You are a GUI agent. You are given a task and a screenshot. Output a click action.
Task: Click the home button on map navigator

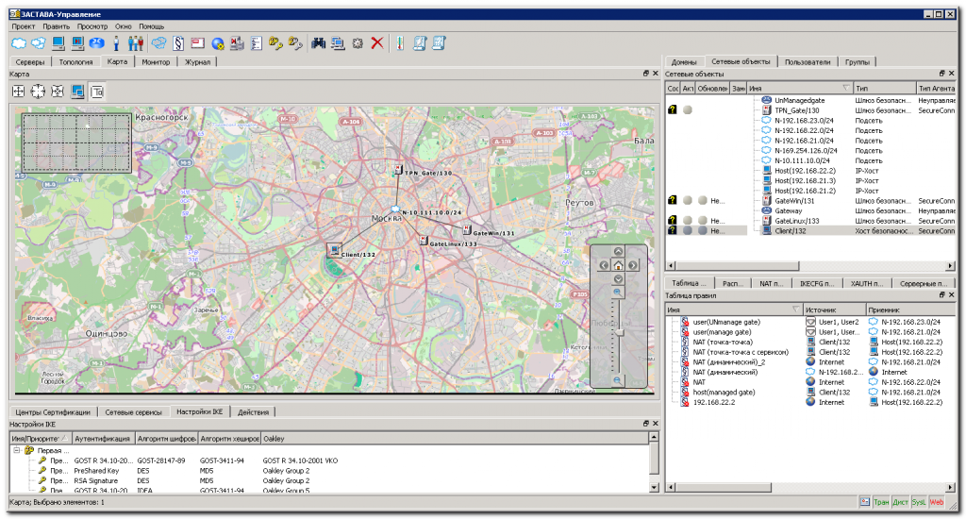coord(618,265)
